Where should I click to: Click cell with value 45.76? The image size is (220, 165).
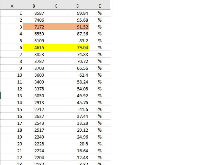tap(78, 102)
